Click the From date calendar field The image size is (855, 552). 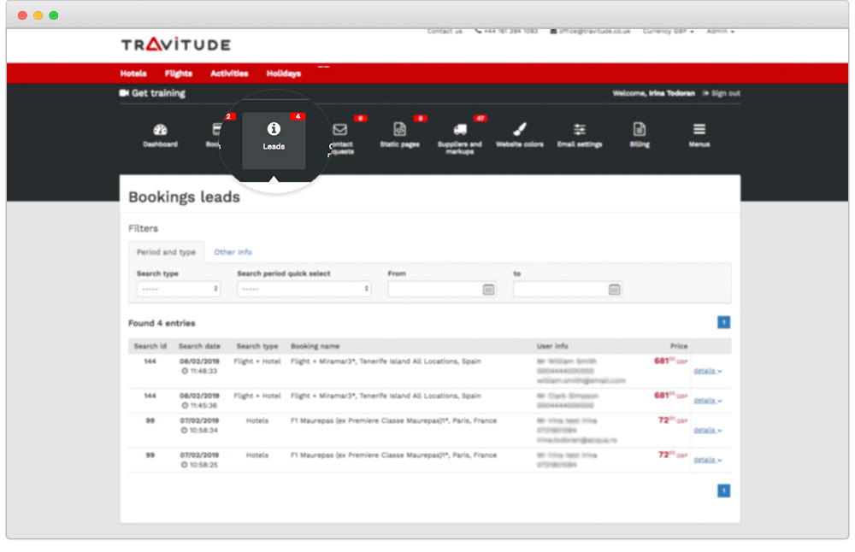[436, 289]
